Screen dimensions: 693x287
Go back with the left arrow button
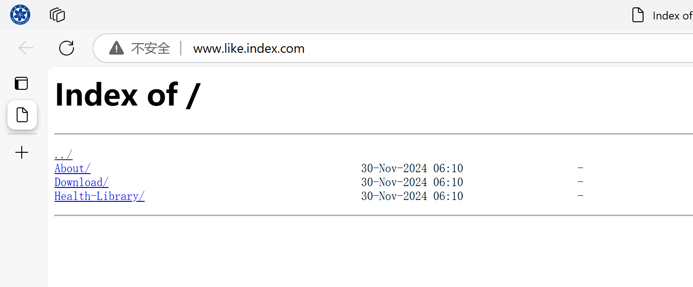[x=26, y=48]
